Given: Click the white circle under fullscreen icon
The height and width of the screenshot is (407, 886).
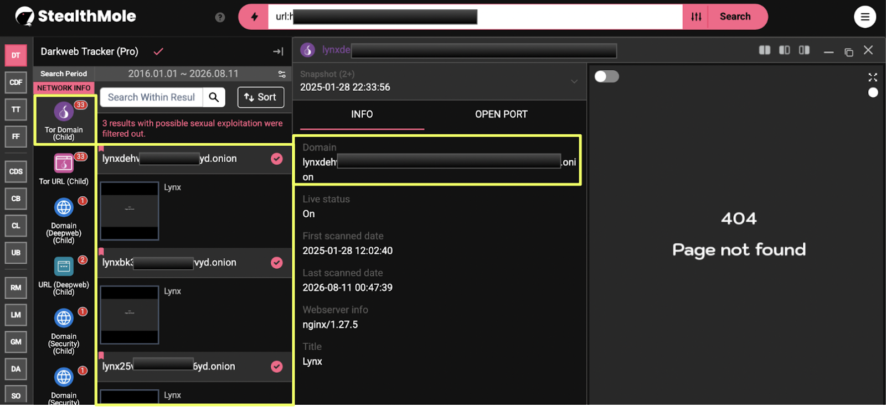Looking at the screenshot, I should pyautogui.click(x=873, y=92).
